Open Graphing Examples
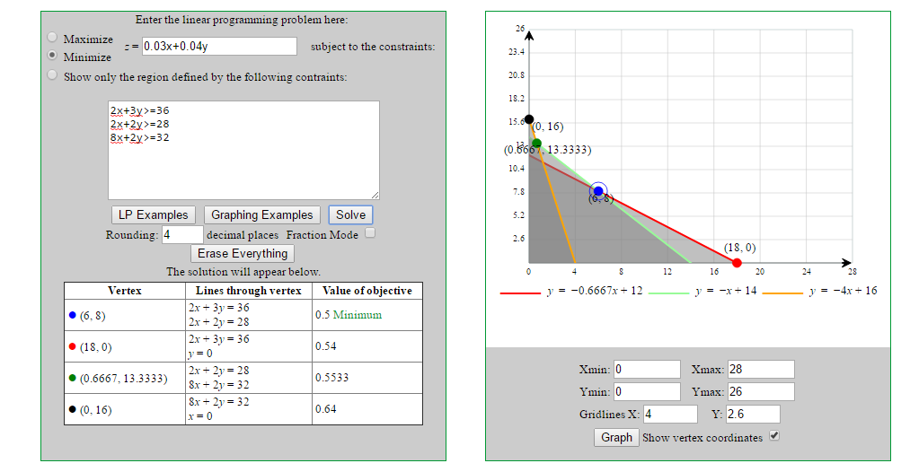This screenshot has width=910, height=472. (x=261, y=214)
